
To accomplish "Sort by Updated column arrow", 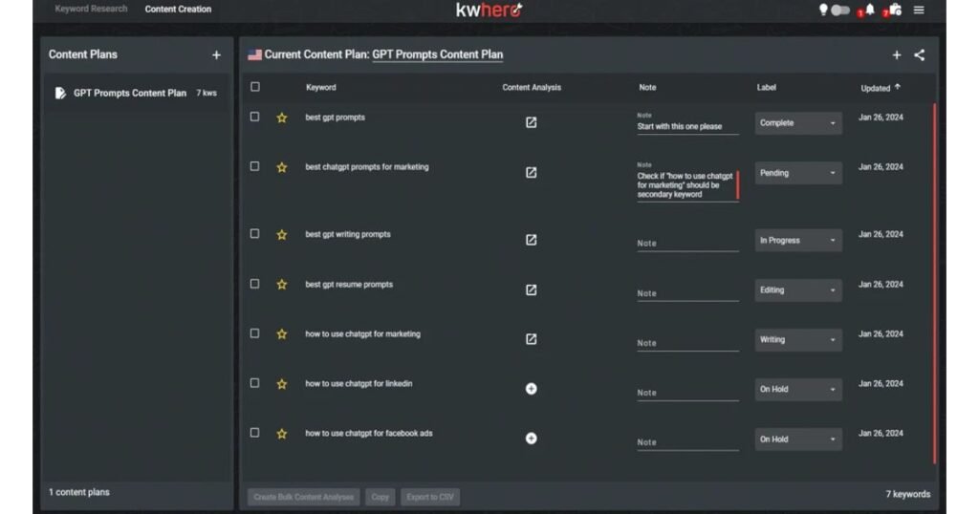I will click(897, 87).
